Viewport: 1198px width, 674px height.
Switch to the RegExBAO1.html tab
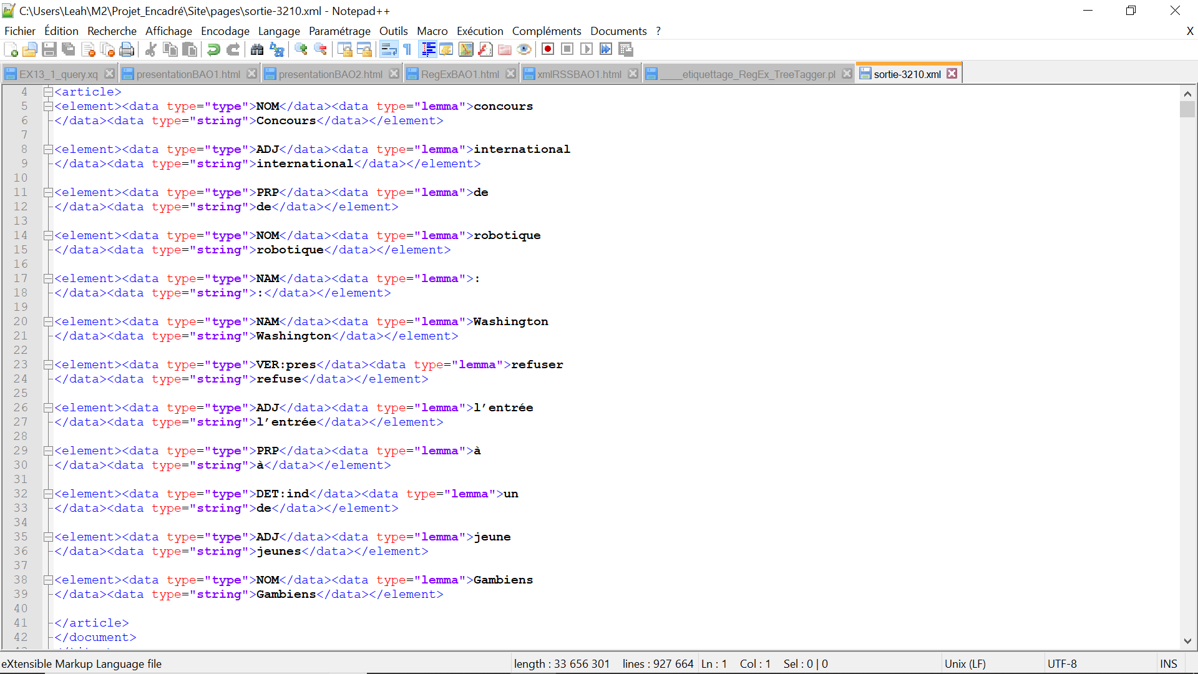pos(459,74)
